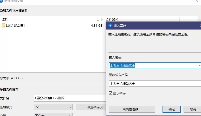Open the 分类 dropdown below the format
201x116 pixels.
tap(53, 114)
